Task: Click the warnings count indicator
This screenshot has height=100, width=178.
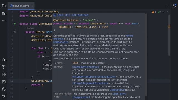Action: click(x=154, y=12)
